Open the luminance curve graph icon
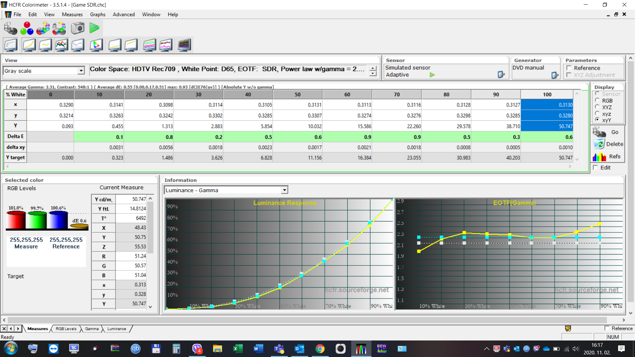The width and height of the screenshot is (635, 357). point(29,45)
